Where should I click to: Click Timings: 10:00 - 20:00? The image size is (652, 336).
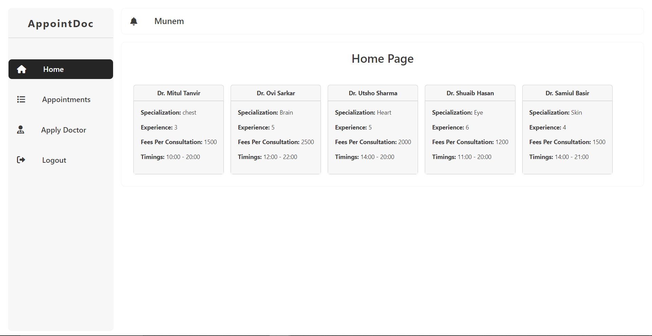170,157
